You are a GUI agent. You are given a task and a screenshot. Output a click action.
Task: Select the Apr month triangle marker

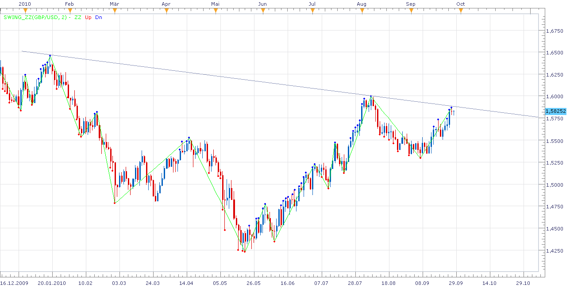(166, 11)
